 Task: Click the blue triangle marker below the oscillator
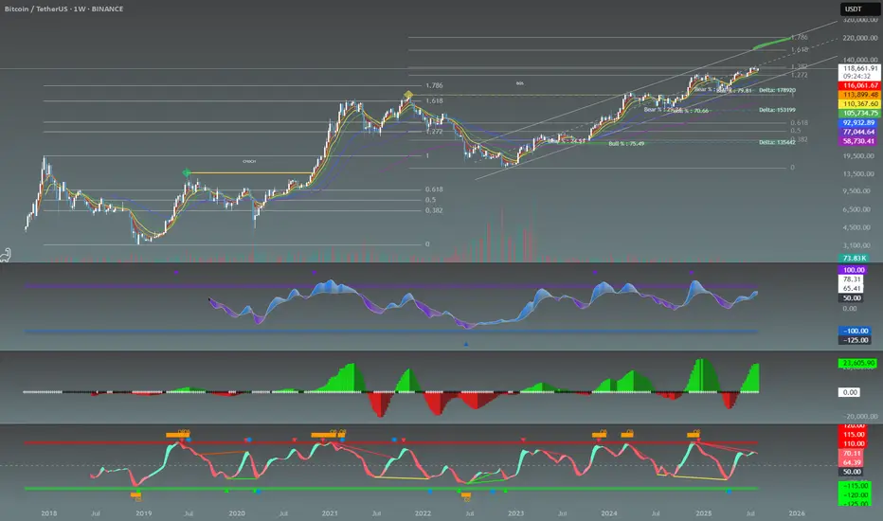[466, 344]
